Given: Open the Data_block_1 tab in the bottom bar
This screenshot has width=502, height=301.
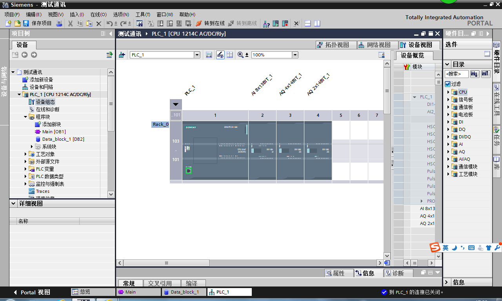Looking at the screenshot, I should (184, 292).
